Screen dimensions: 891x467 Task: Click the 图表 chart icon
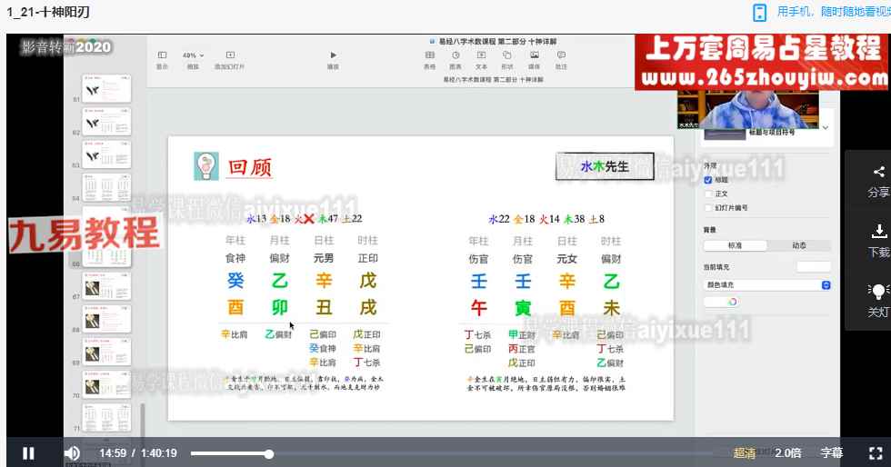coord(456,55)
